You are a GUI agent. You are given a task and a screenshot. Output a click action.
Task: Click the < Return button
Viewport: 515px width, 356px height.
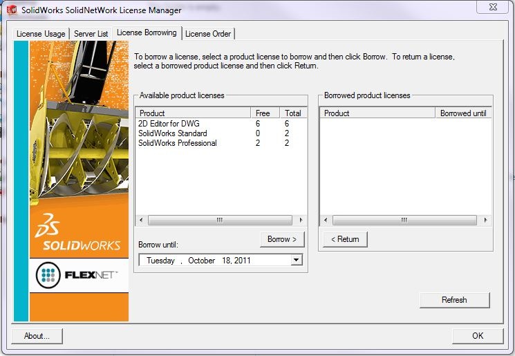pos(345,239)
